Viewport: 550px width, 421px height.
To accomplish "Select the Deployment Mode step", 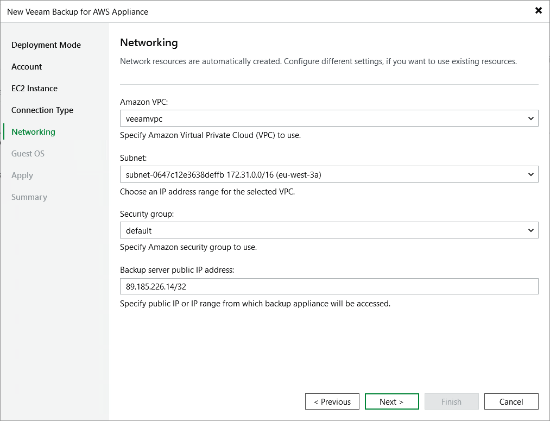I will click(46, 45).
